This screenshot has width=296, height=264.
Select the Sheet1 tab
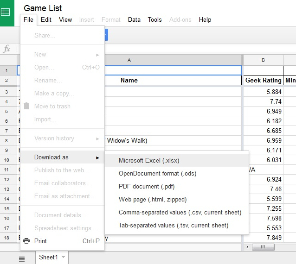47,257
